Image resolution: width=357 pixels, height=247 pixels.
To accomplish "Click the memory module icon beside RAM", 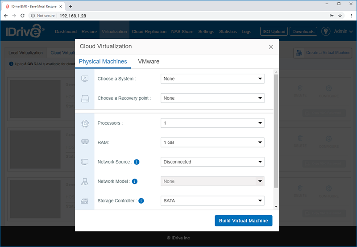I will [85, 142].
